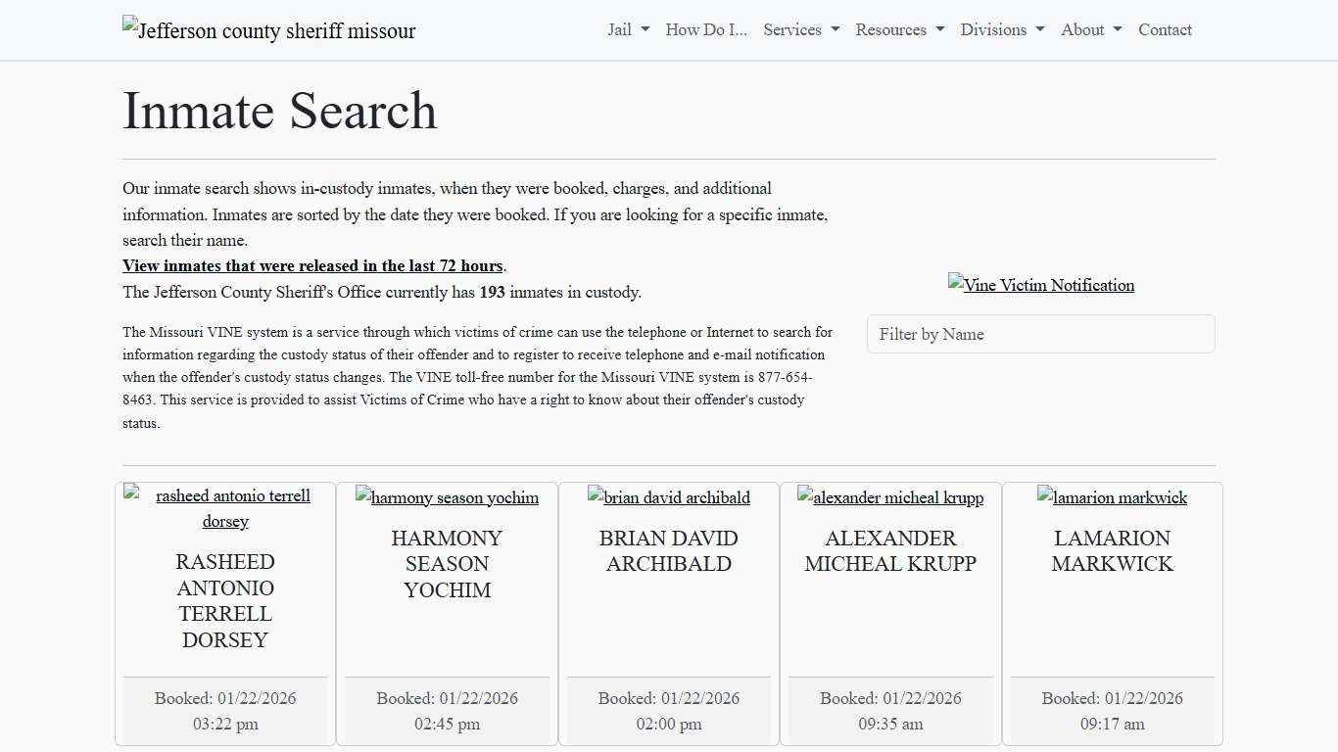Expand the Services dropdown menu

point(800,29)
